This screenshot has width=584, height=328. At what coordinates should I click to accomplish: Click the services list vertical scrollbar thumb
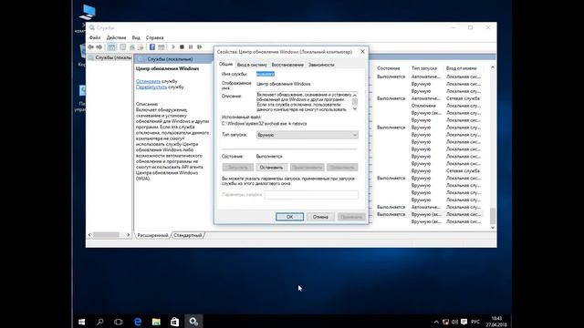[493, 216]
